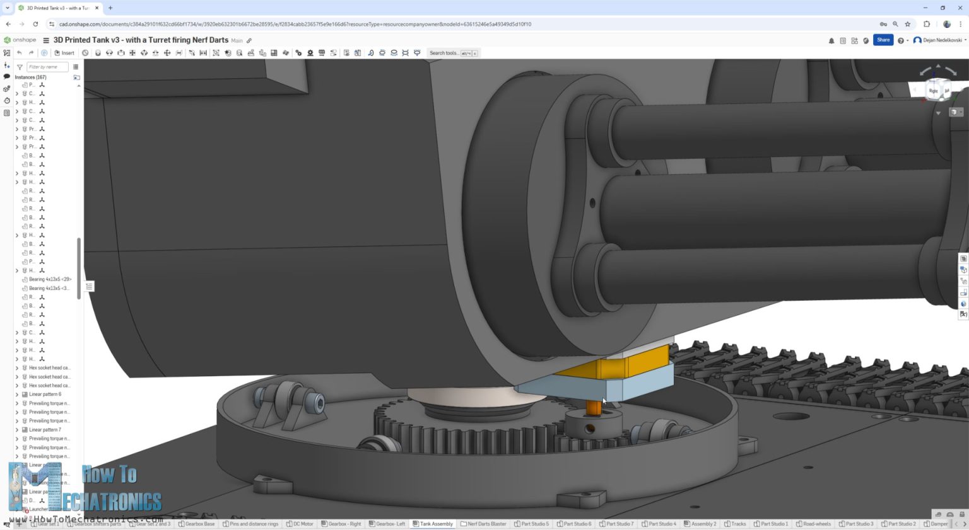This screenshot has width=969, height=530.
Task: Click the notifications bell icon
Action: (x=831, y=39)
